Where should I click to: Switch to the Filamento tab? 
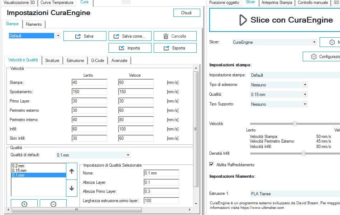34,24
